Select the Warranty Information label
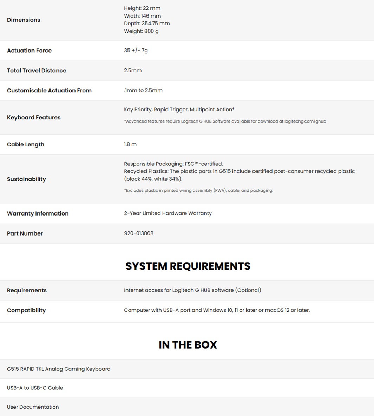Viewport: 374px width, 416px height. coord(38,213)
